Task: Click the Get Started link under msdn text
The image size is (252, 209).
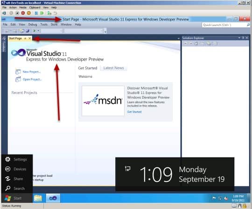Action: 134,112
